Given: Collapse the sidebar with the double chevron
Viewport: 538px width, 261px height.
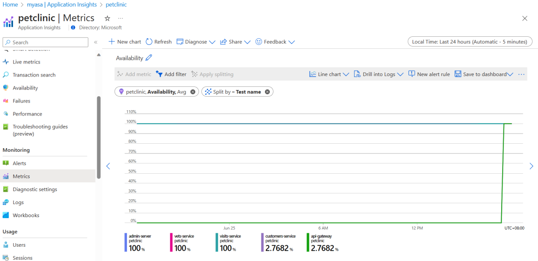Looking at the screenshot, I should 95,42.
